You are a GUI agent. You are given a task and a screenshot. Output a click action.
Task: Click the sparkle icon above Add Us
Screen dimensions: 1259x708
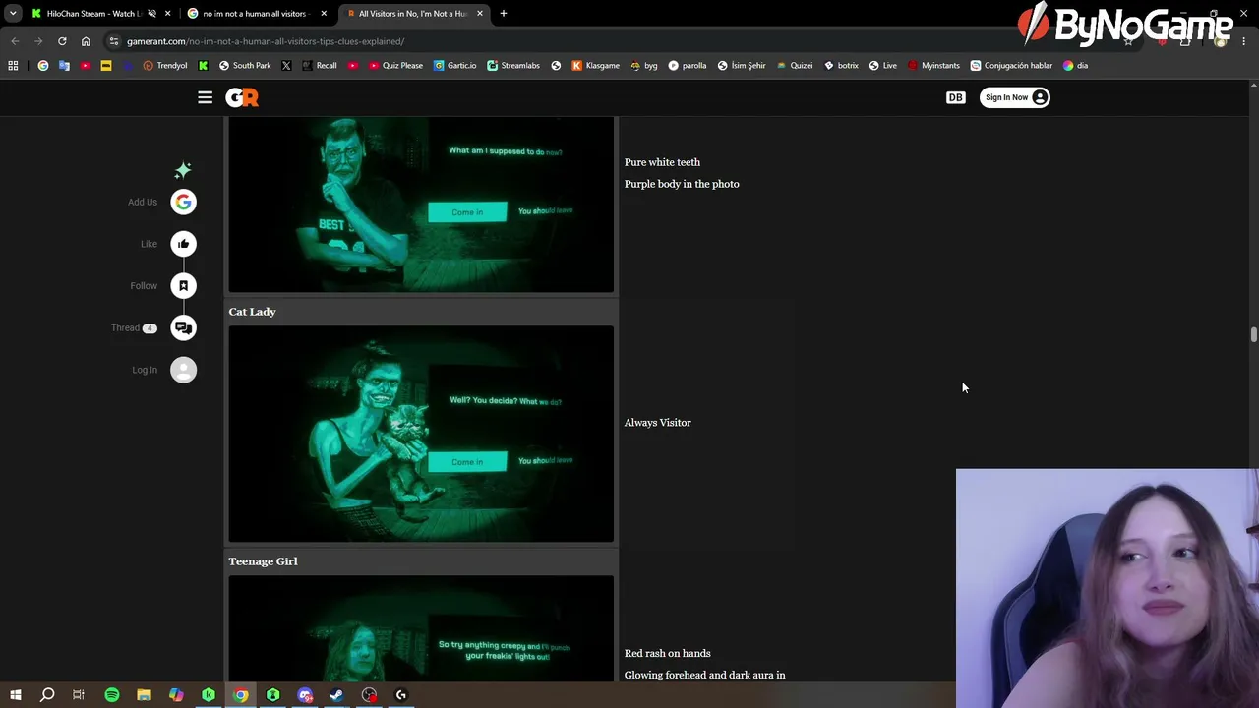pos(183,170)
